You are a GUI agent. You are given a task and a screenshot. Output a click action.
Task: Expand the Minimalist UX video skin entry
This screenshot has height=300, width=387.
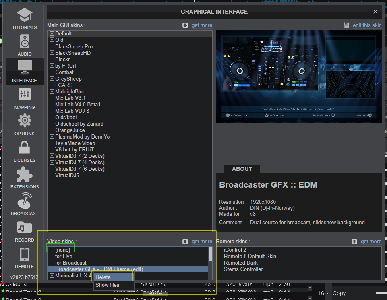pyautogui.click(x=52, y=275)
